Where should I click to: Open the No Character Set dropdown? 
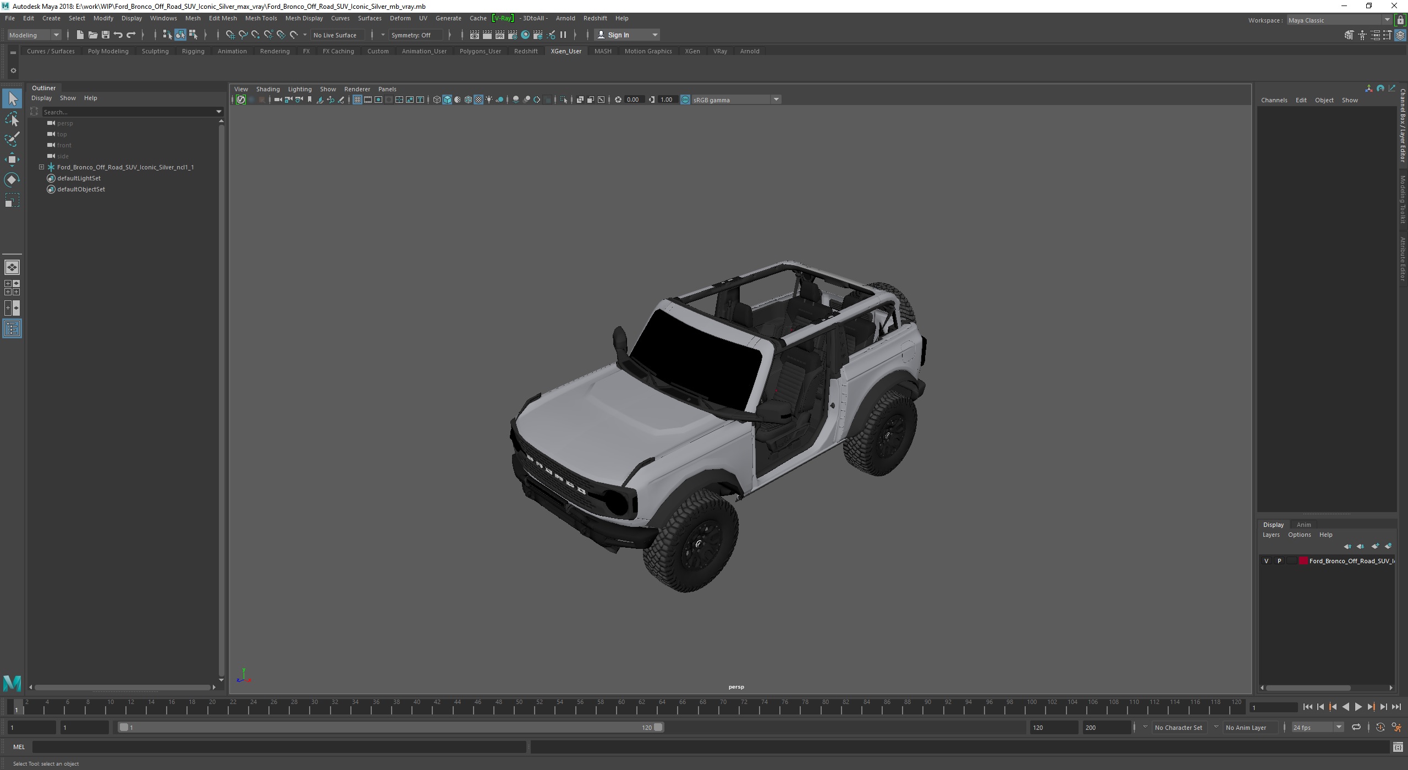(1145, 727)
